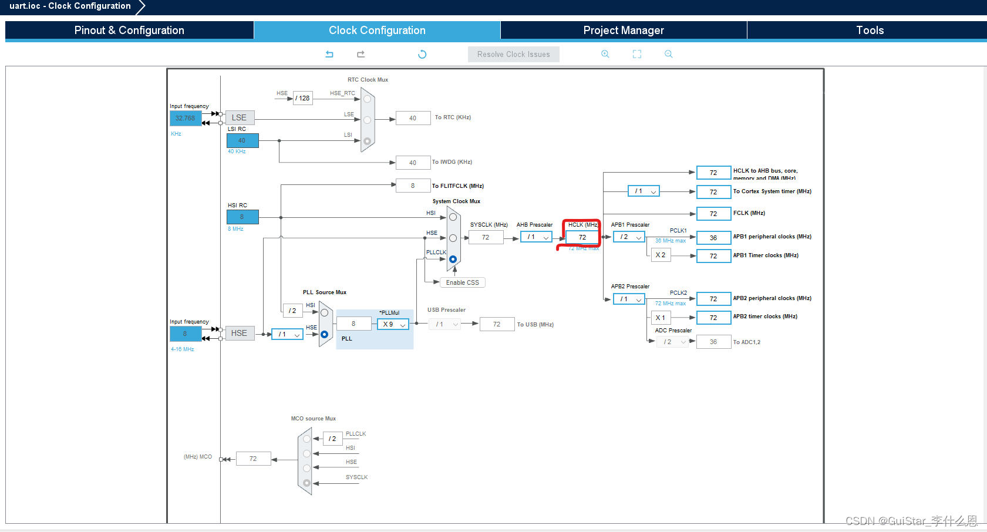Click the APB1 timer X 2 multiplier box
Viewport: 987px width, 532px height.
coord(661,255)
